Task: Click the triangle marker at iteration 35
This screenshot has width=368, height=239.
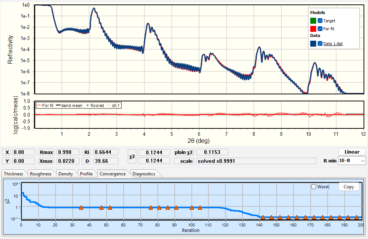Action: coord(81,208)
